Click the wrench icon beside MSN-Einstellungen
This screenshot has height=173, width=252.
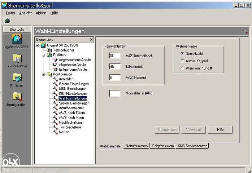pyautogui.click(x=55, y=89)
